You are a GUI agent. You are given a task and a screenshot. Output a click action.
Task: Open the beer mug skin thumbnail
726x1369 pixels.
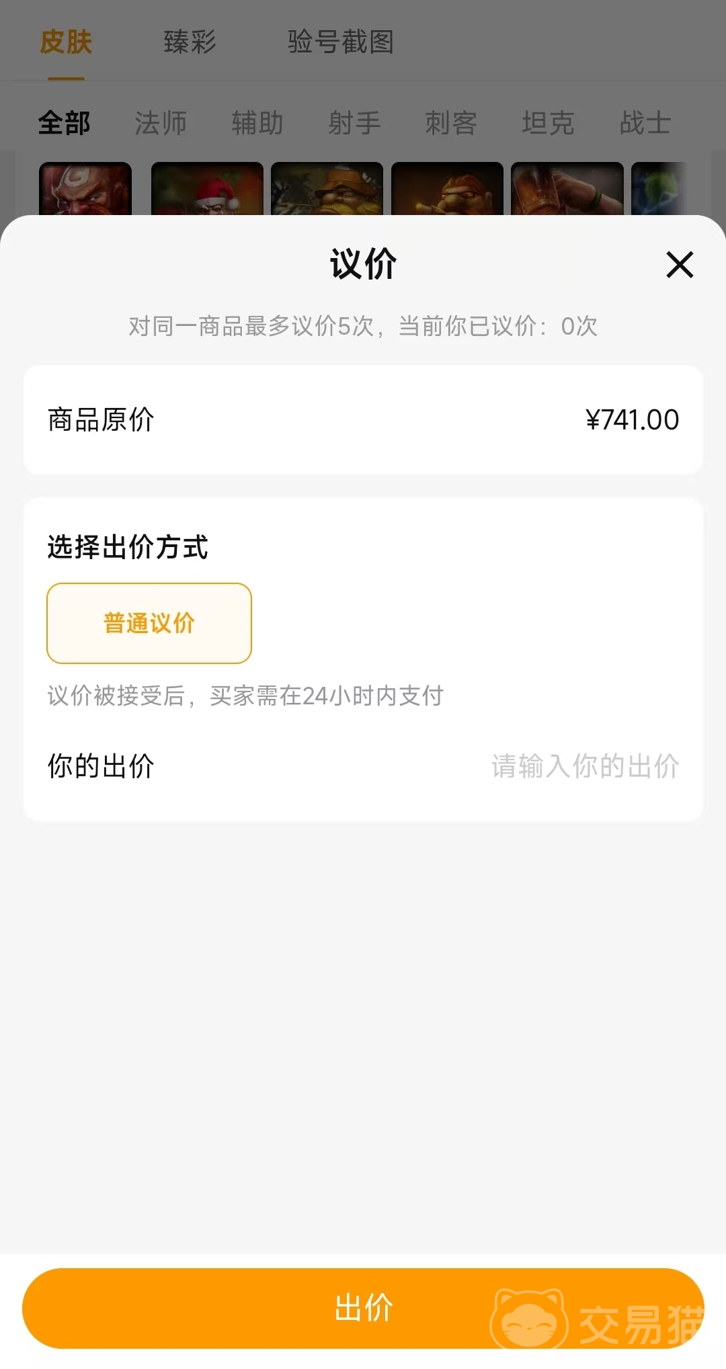(567, 189)
